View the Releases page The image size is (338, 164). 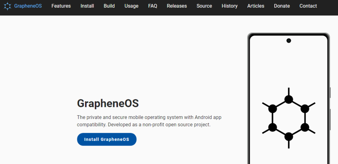(177, 6)
